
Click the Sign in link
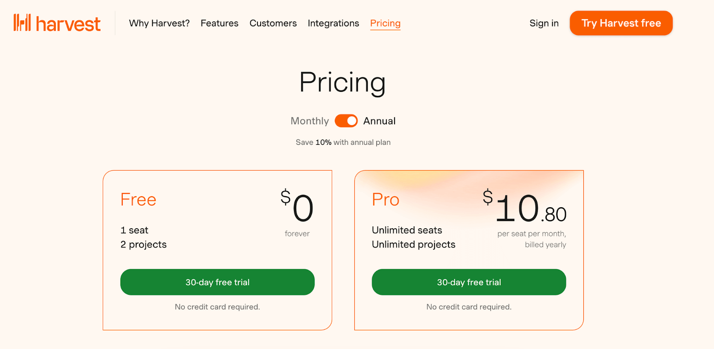click(544, 23)
